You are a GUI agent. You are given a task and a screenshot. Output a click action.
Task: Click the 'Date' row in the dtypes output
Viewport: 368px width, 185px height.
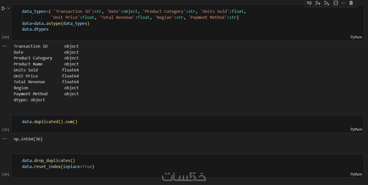coord(46,52)
